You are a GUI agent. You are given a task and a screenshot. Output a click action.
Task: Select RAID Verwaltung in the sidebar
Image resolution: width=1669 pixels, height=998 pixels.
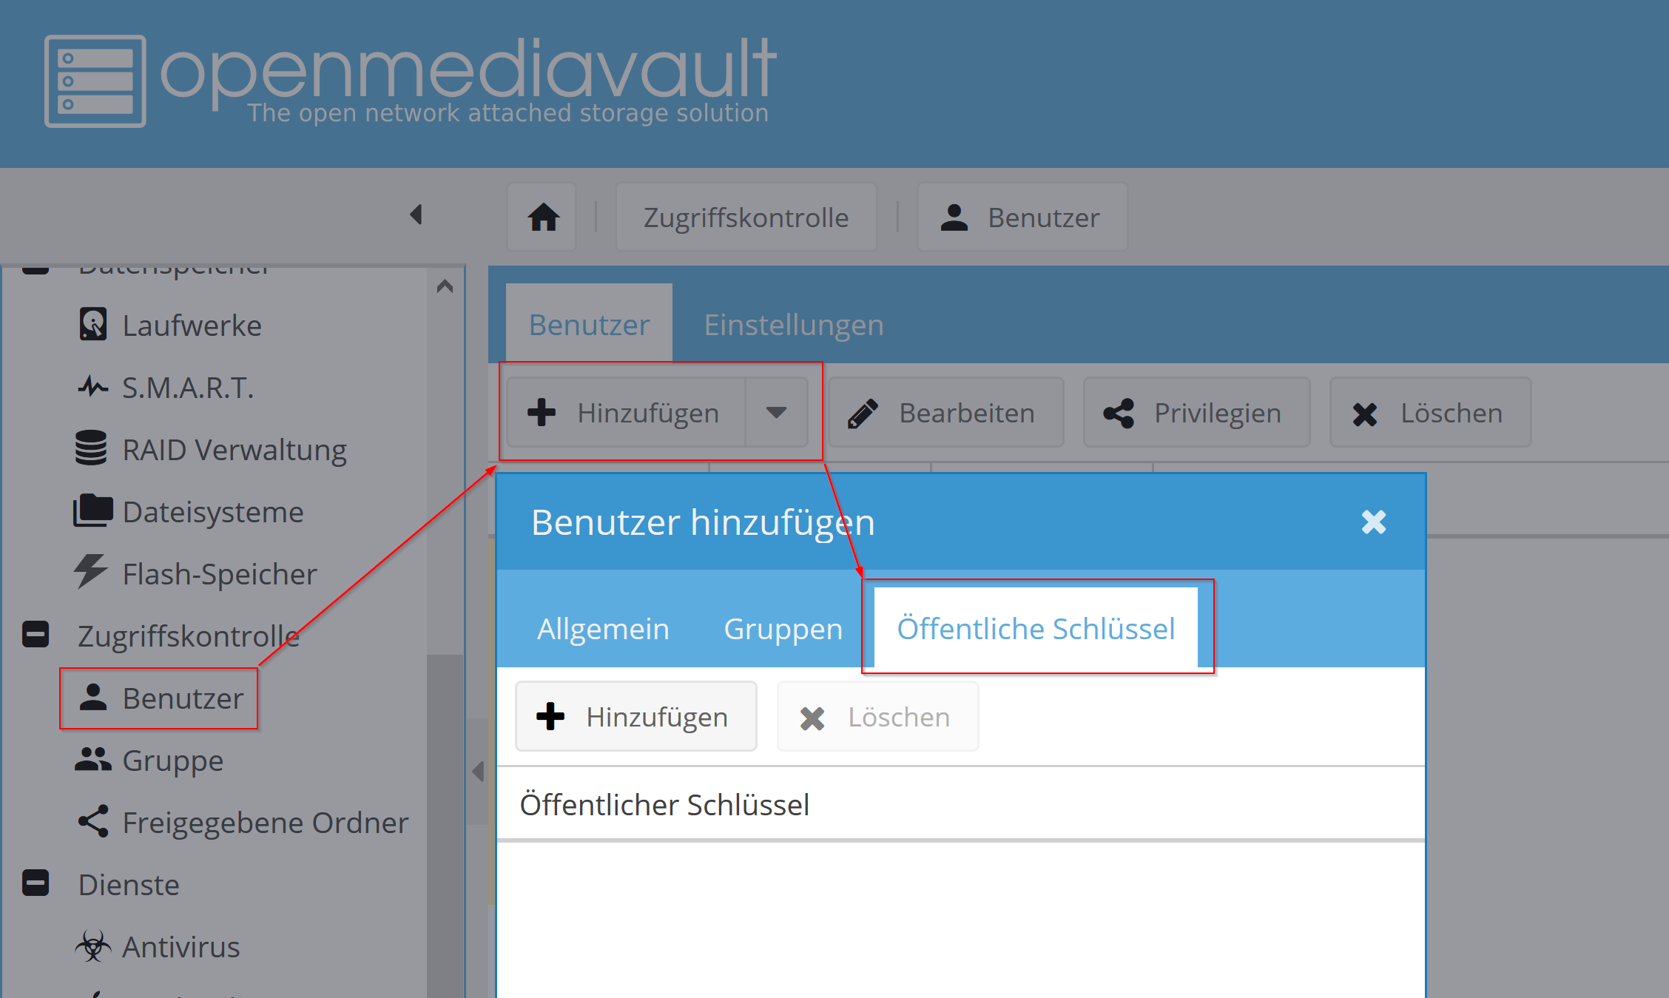tap(233, 450)
